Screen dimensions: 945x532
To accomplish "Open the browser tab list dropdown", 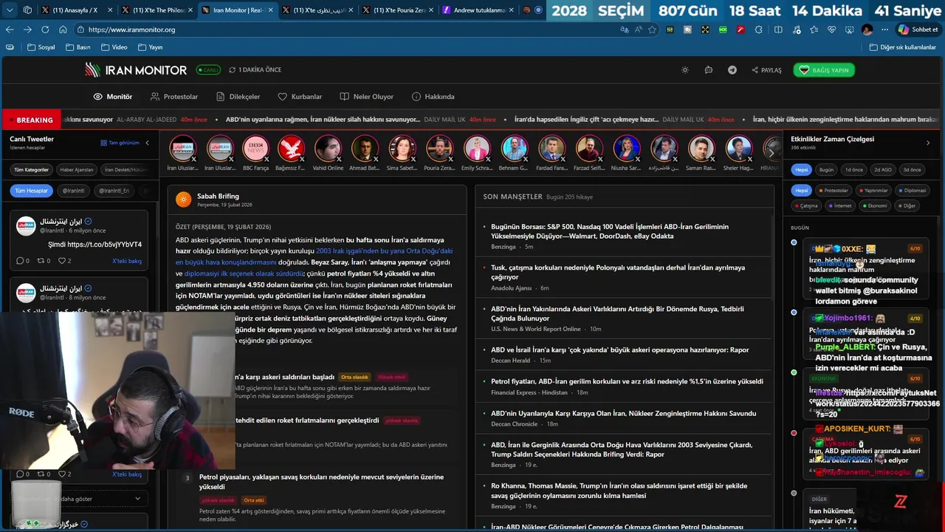I will tap(8, 10).
